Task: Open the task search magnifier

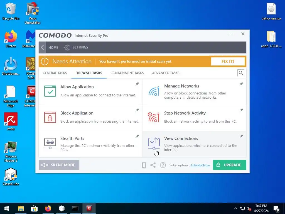Action: click(241, 73)
